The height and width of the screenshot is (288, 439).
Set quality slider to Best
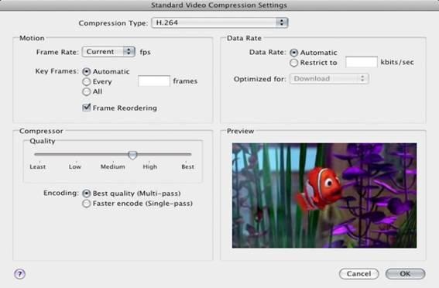click(187, 166)
